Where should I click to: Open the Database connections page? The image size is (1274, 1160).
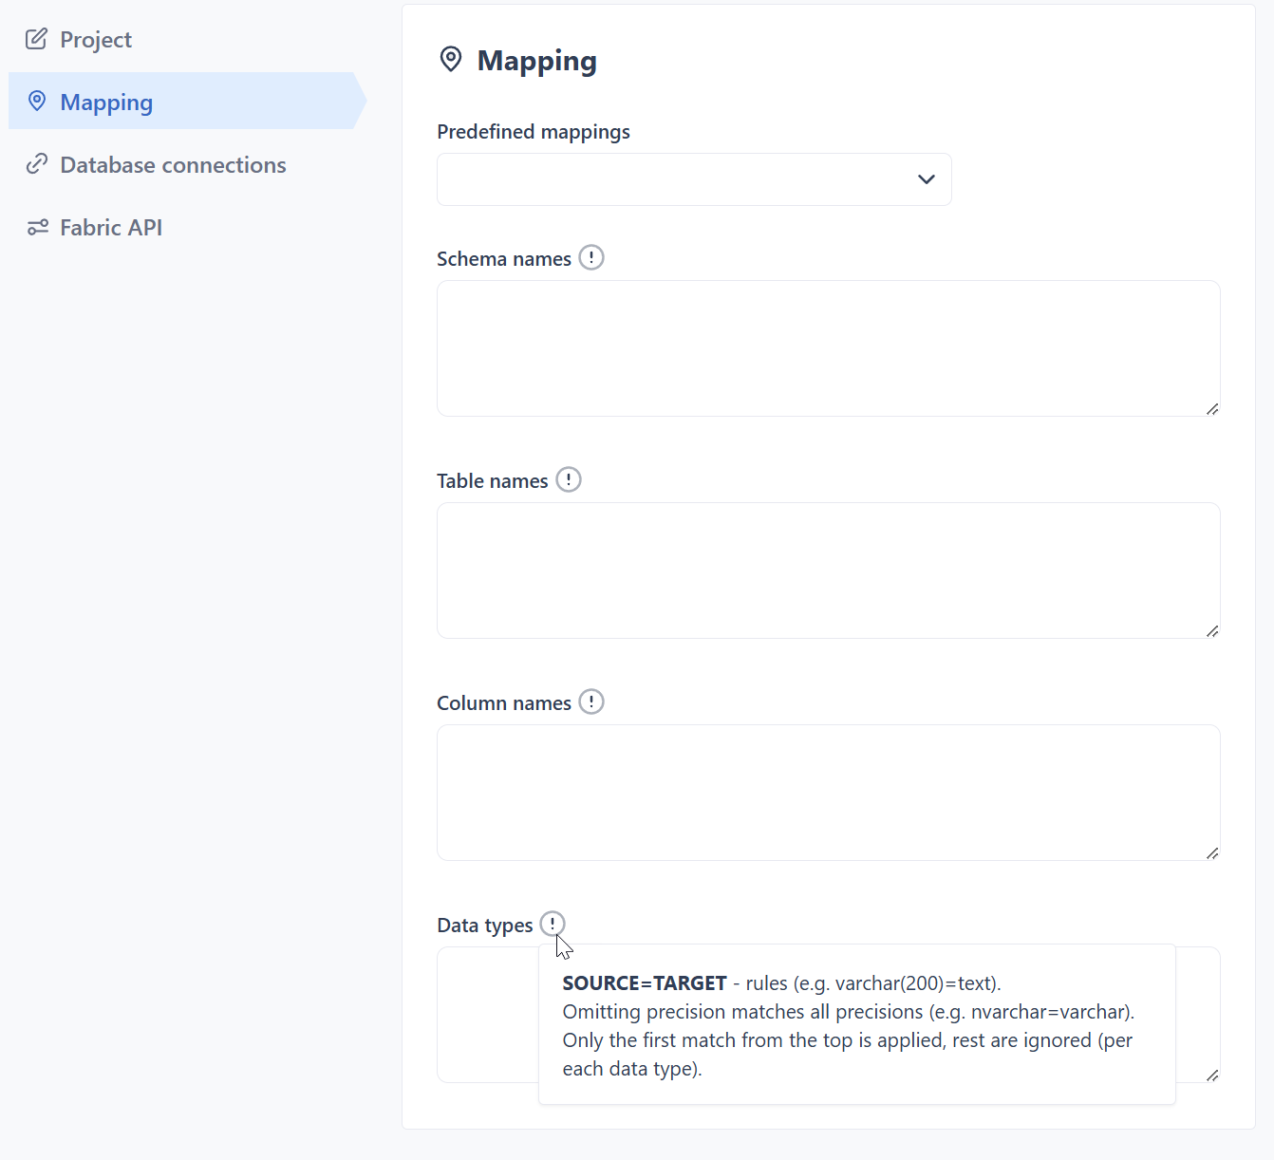coord(173,165)
